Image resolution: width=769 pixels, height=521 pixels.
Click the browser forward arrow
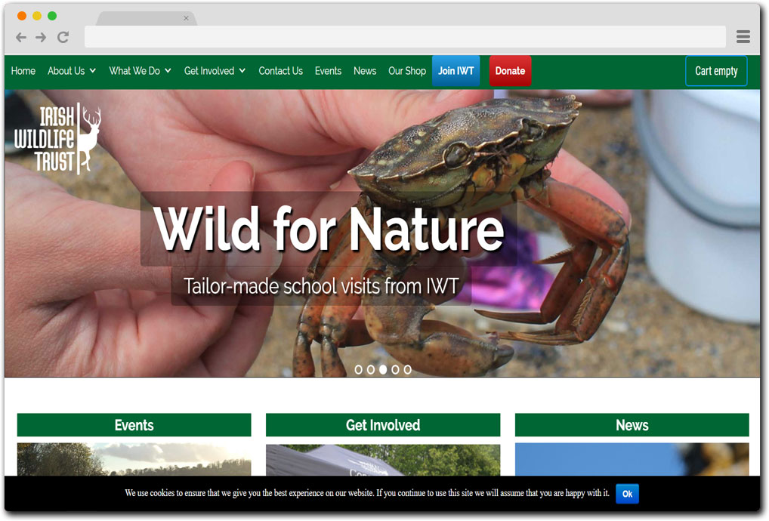pos(41,36)
